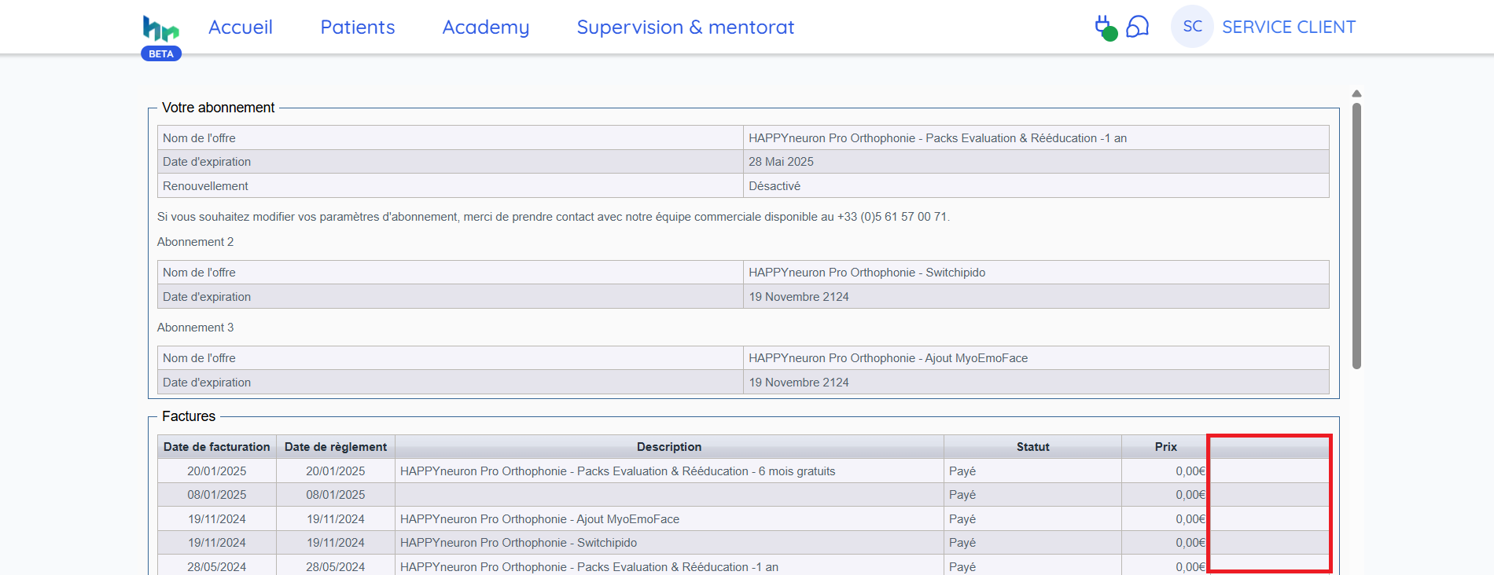1494x575 pixels.
Task: Click renewal value 'Désactivé'
Action: point(775,186)
